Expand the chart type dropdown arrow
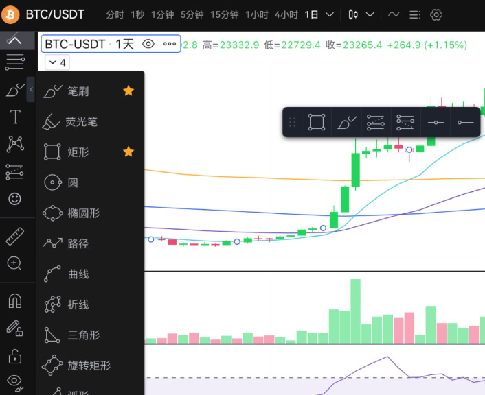Screen dimensions: 485x395 [370, 14]
